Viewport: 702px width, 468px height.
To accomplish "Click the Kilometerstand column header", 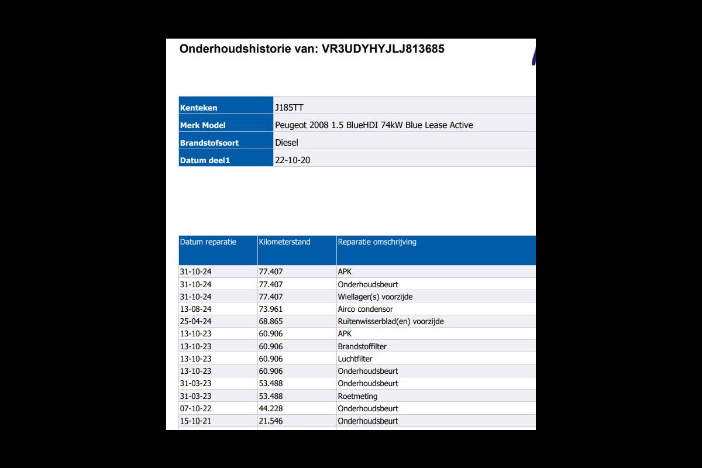I will pyautogui.click(x=284, y=242).
